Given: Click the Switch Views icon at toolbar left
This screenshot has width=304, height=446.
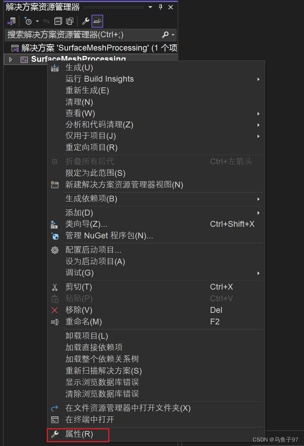Looking at the screenshot, I should (x=11, y=21).
